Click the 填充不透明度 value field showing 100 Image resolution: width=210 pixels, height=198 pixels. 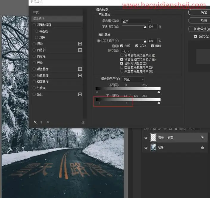153,41
